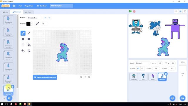Viewport: 188px width, 106px height.
Task: Select costume 4 Dinosaur5-d thumbnail
Action: click(8, 55)
